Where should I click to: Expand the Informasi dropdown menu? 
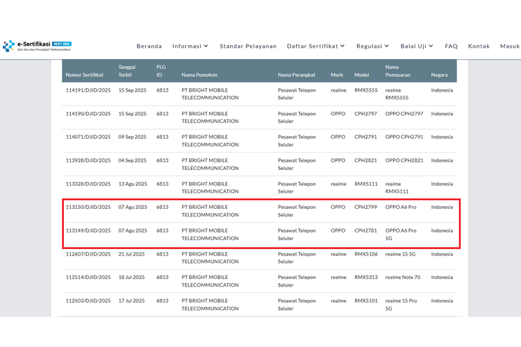coord(190,46)
